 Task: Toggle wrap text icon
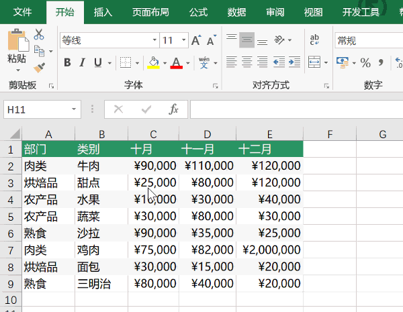point(314,40)
